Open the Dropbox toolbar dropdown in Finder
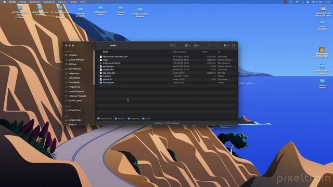The width and height of the screenshot is (333, 187). point(226,45)
